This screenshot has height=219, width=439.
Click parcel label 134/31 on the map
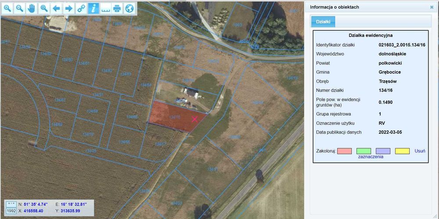(98, 95)
